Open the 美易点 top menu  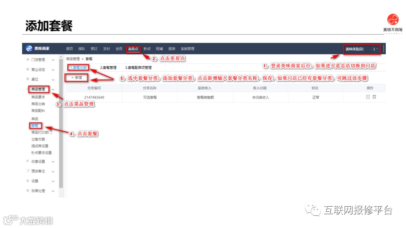(x=133, y=49)
